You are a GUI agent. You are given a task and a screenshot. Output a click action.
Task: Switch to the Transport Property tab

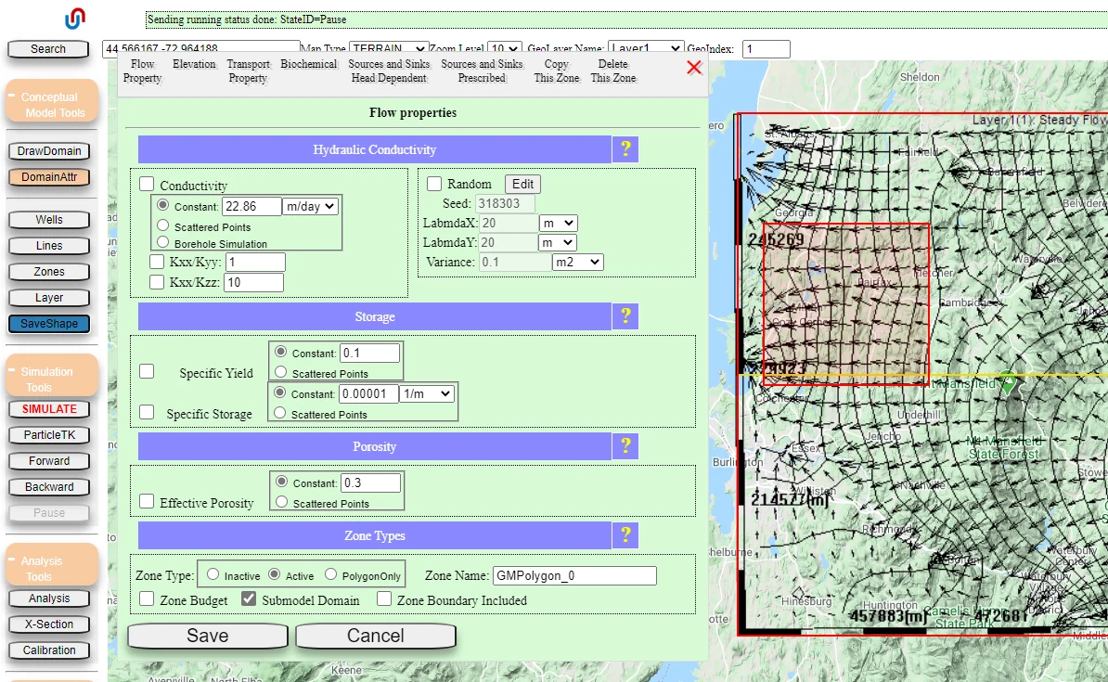click(248, 71)
